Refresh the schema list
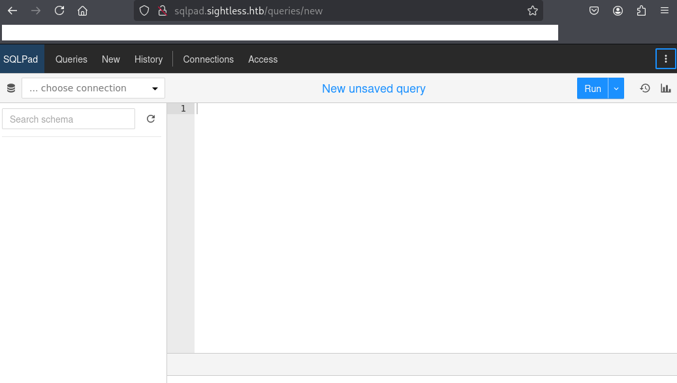Image resolution: width=677 pixels, height=383 pixels. click(x=151, y=119)
